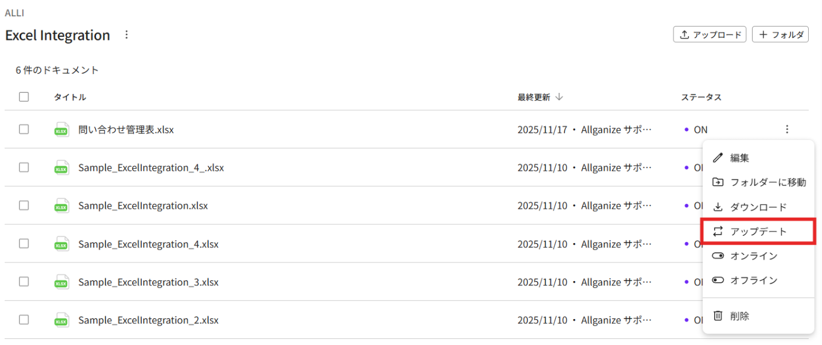The width and height of the screenshot is (822, 345).
Task: Choose オンライン from the context menu
Action: [754, 256]
